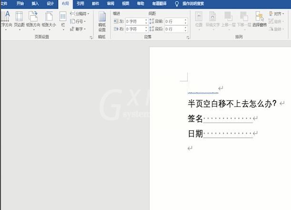This screenshot has width=291, height=210.
Task: Switch to the 审阅 Review tab
Action: [110, 3]
